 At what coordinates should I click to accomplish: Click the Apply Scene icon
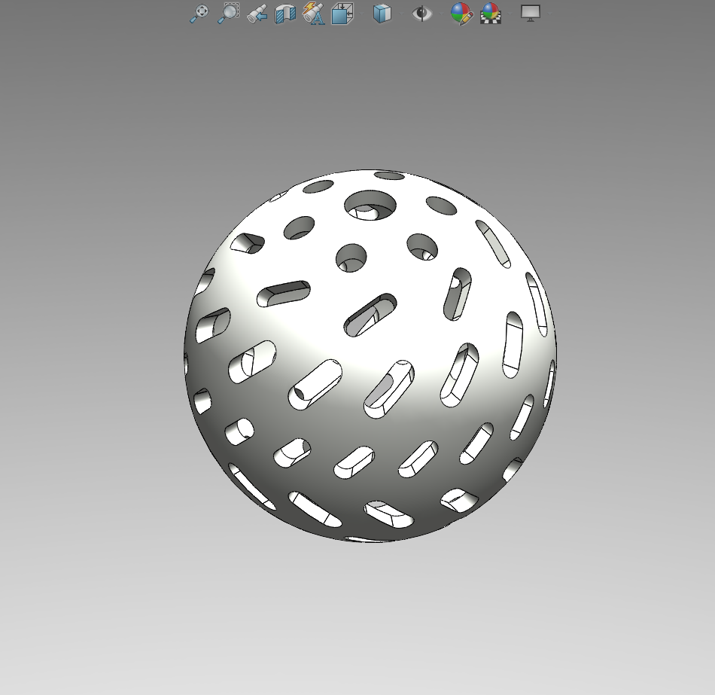(x=491, y=14)
